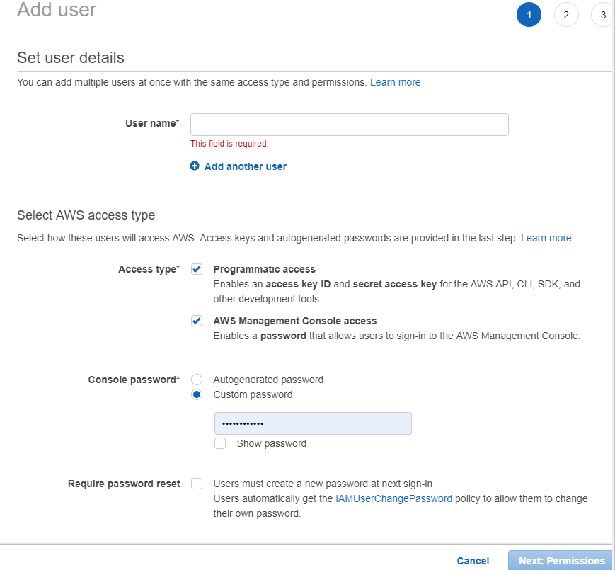
Task: Enable the Show password checkbox
Action: (221, 443)
